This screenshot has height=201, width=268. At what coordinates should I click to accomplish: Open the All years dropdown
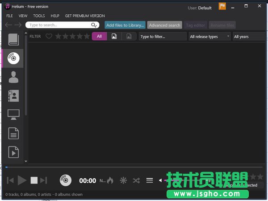[x=249, y=37]
